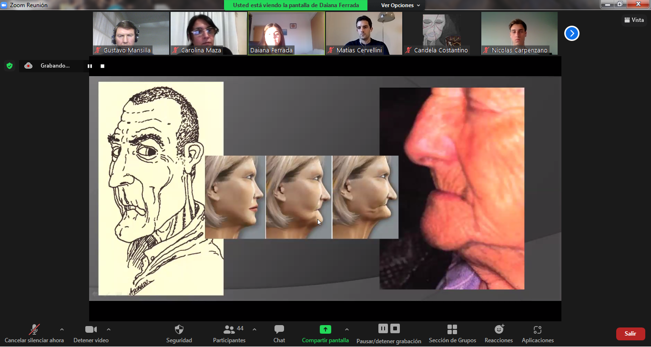Select Matías Cervellini's video thumbnail
This screenshot has width=651, height=347.
pyautogui.click(x=364, y=33)
